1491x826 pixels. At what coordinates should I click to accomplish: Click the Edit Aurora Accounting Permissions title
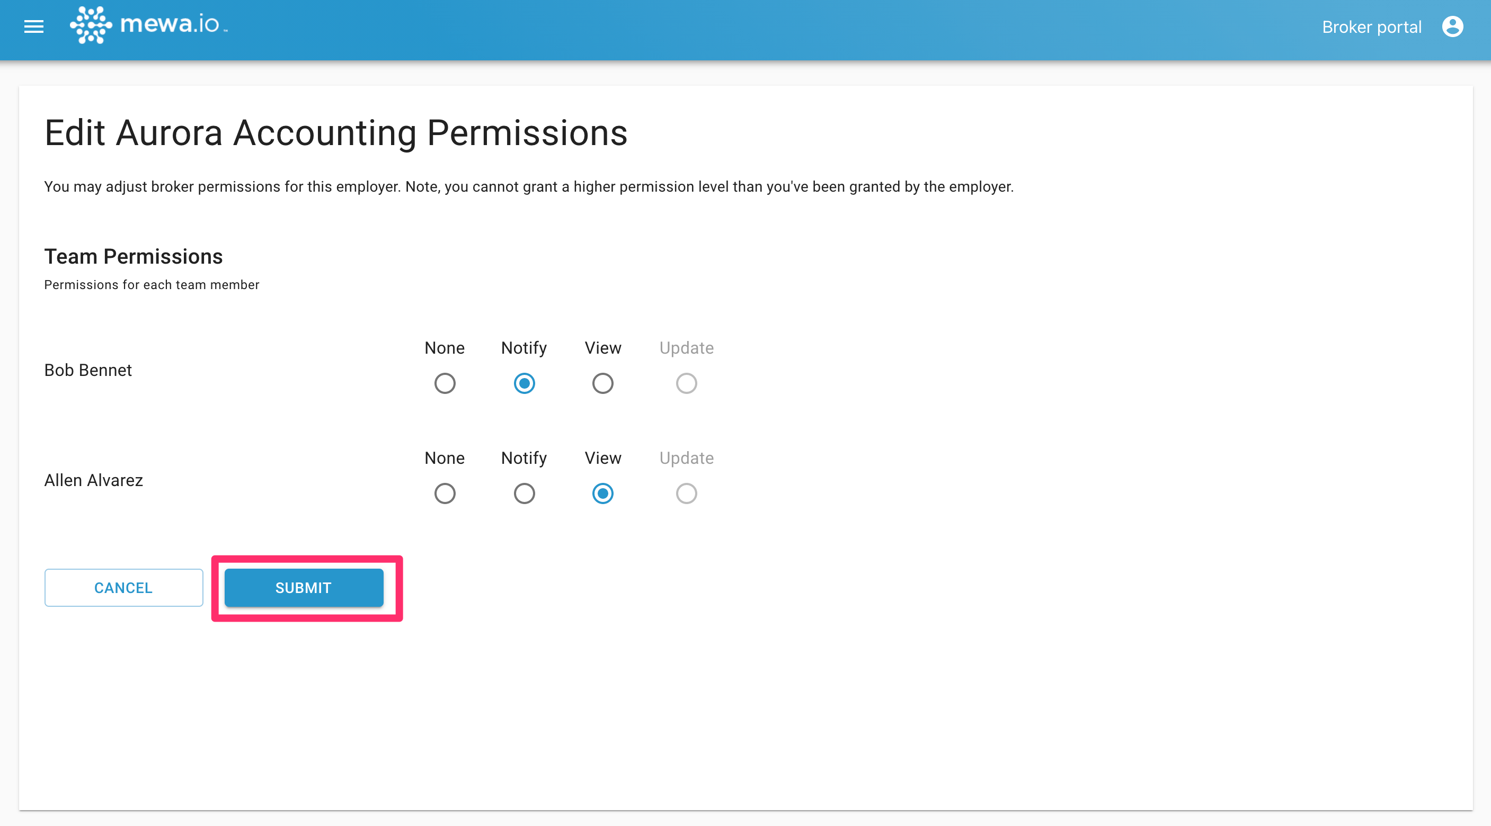pyautogui.click(x=336, y=132)
